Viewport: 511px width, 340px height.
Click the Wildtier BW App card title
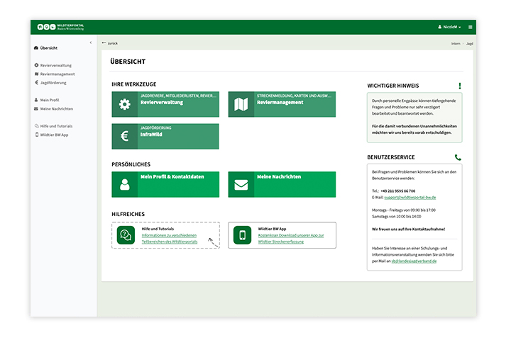point(272,229)
